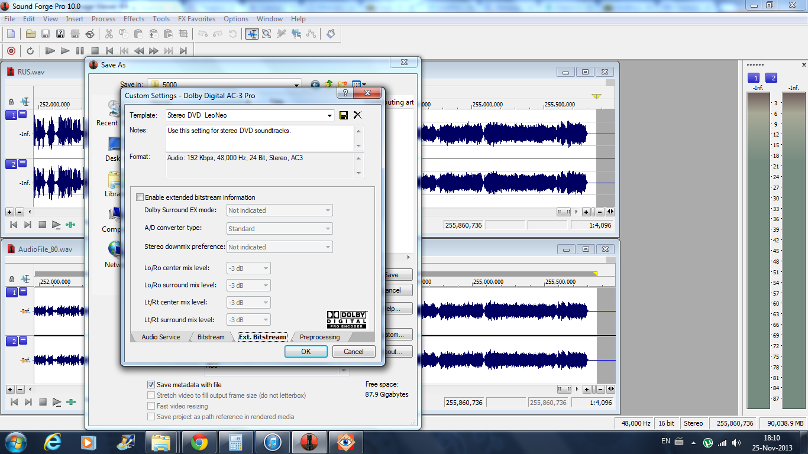Click Play Looped icon in RUS.wav transport
Viewport: 808px width, 454px height.
click(56, 225)
